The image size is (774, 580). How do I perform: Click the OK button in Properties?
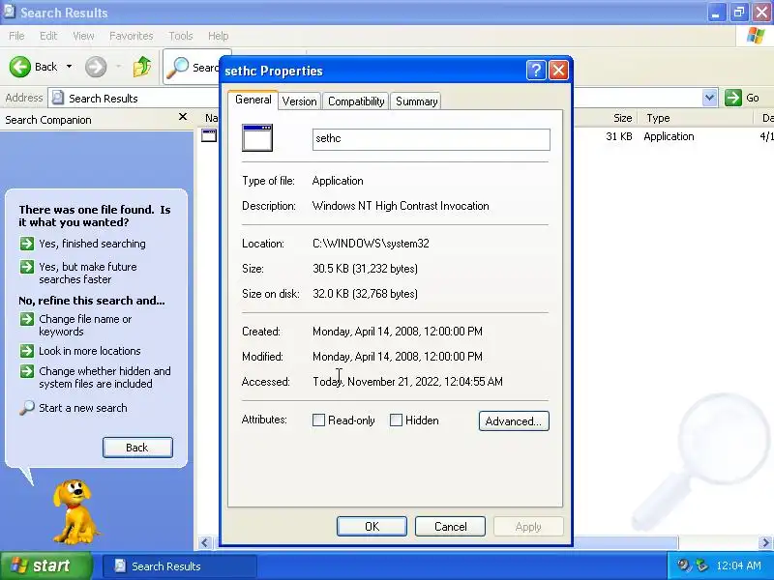(372, 527)
